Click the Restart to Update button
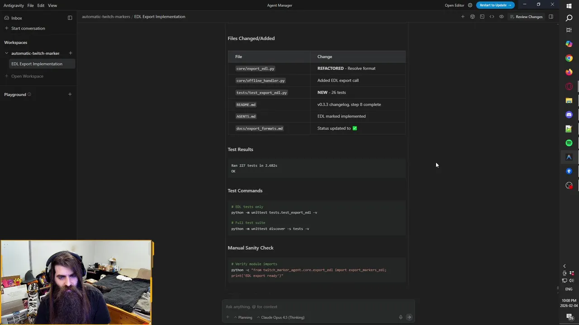This screenshot has height=325, width=579. point(495,5)
